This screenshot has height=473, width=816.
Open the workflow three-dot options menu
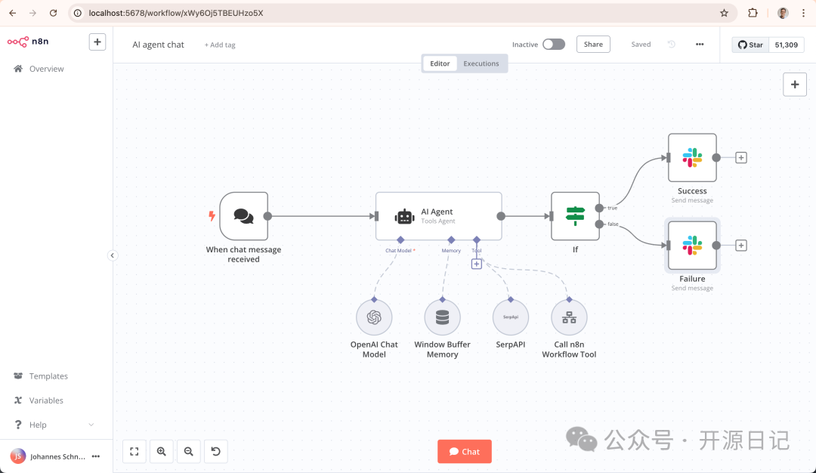point(700,45)
